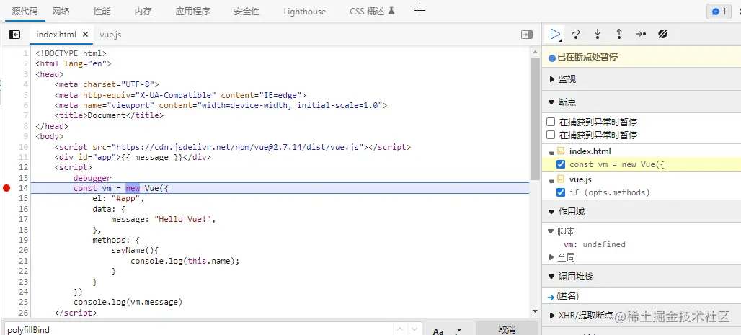Image resolution: width=741 pixels, height=335 pixels.
Task: Resume script execution with the play button
Action: tap(555, 34)
